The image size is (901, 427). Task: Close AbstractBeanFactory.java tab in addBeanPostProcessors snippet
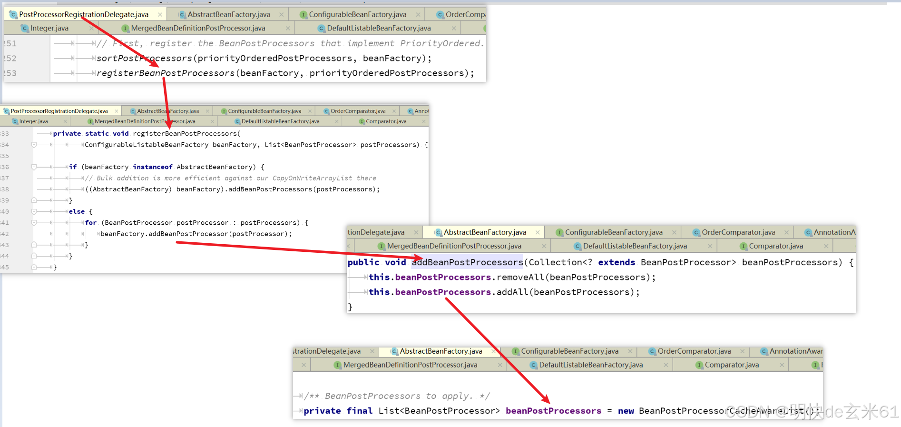pos(538,232)
